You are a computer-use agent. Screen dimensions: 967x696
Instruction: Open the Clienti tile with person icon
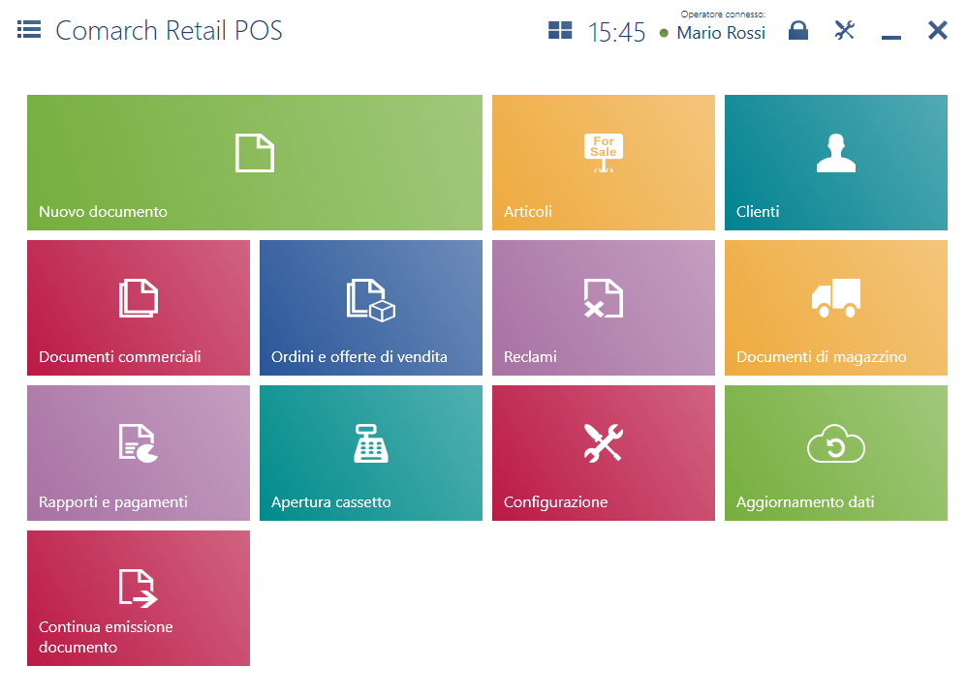[x=835, y=163]
